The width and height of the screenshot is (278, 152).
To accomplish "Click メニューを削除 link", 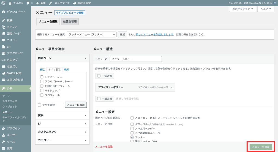I will point(104,147).
